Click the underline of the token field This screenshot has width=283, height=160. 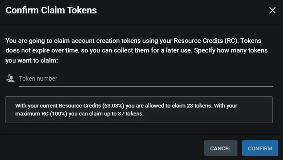pos(146,87)
